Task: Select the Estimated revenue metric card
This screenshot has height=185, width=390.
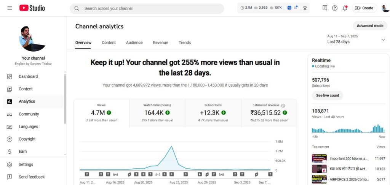Action: coord(269,113)
